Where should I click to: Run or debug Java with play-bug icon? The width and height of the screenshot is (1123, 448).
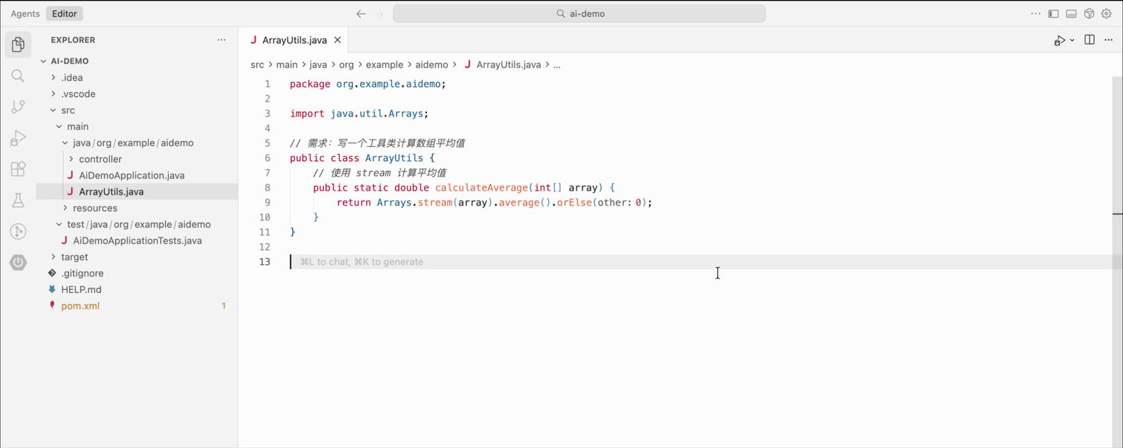1060,40
